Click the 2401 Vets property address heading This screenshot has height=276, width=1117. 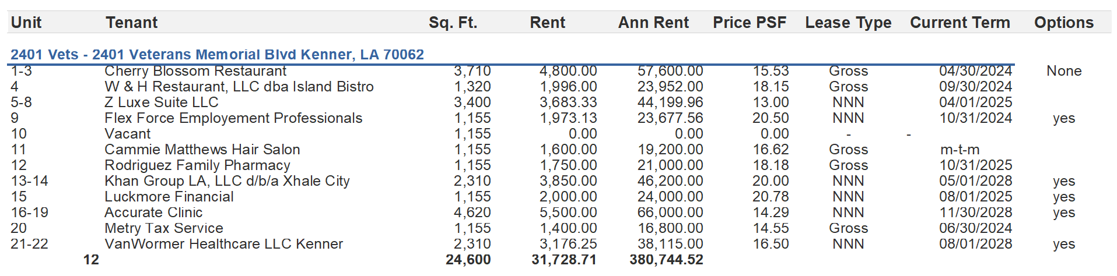click(217, 55)
